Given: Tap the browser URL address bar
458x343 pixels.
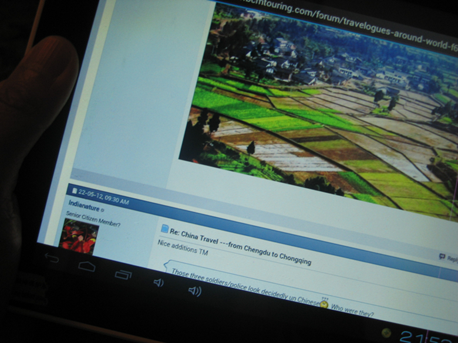Looking at the screenshot, I should [348, 23].
